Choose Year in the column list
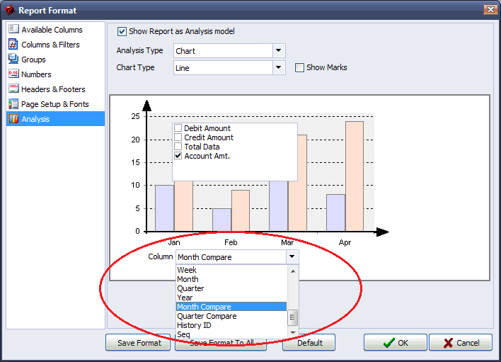Screen dimensions: 501x362 tap(185, 298)
